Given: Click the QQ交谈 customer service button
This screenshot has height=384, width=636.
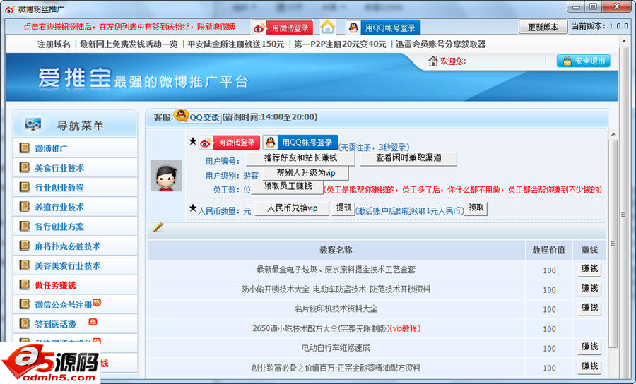Looking at the screenshot, I should click(x=198, y=116).
